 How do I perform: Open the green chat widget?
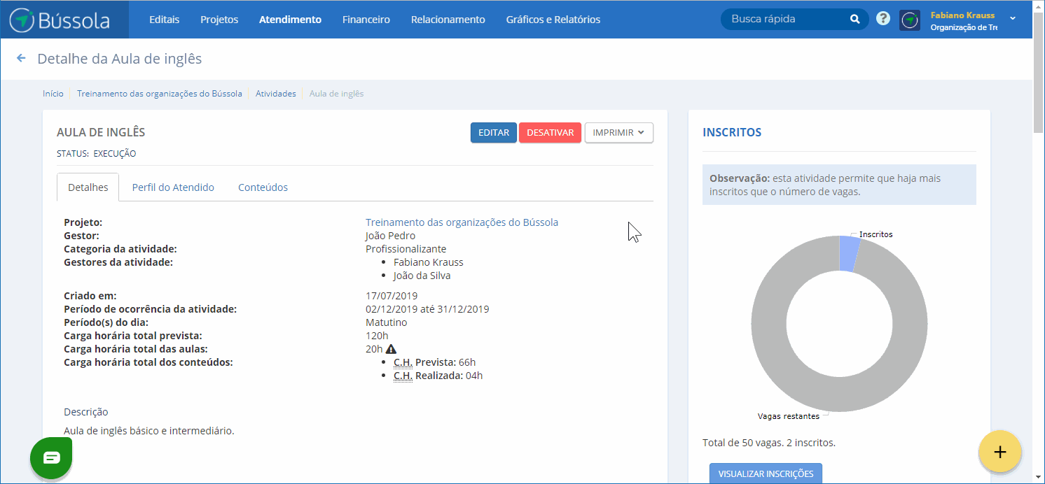tap(51, 457)
